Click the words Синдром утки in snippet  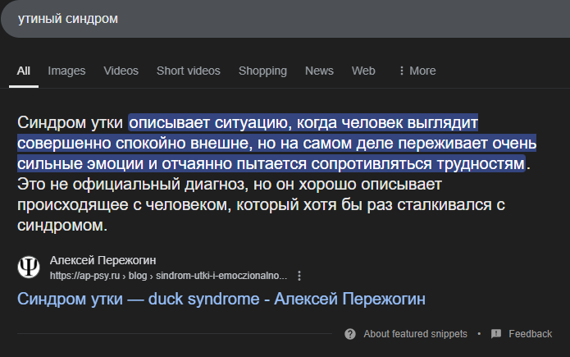[70, 122]
